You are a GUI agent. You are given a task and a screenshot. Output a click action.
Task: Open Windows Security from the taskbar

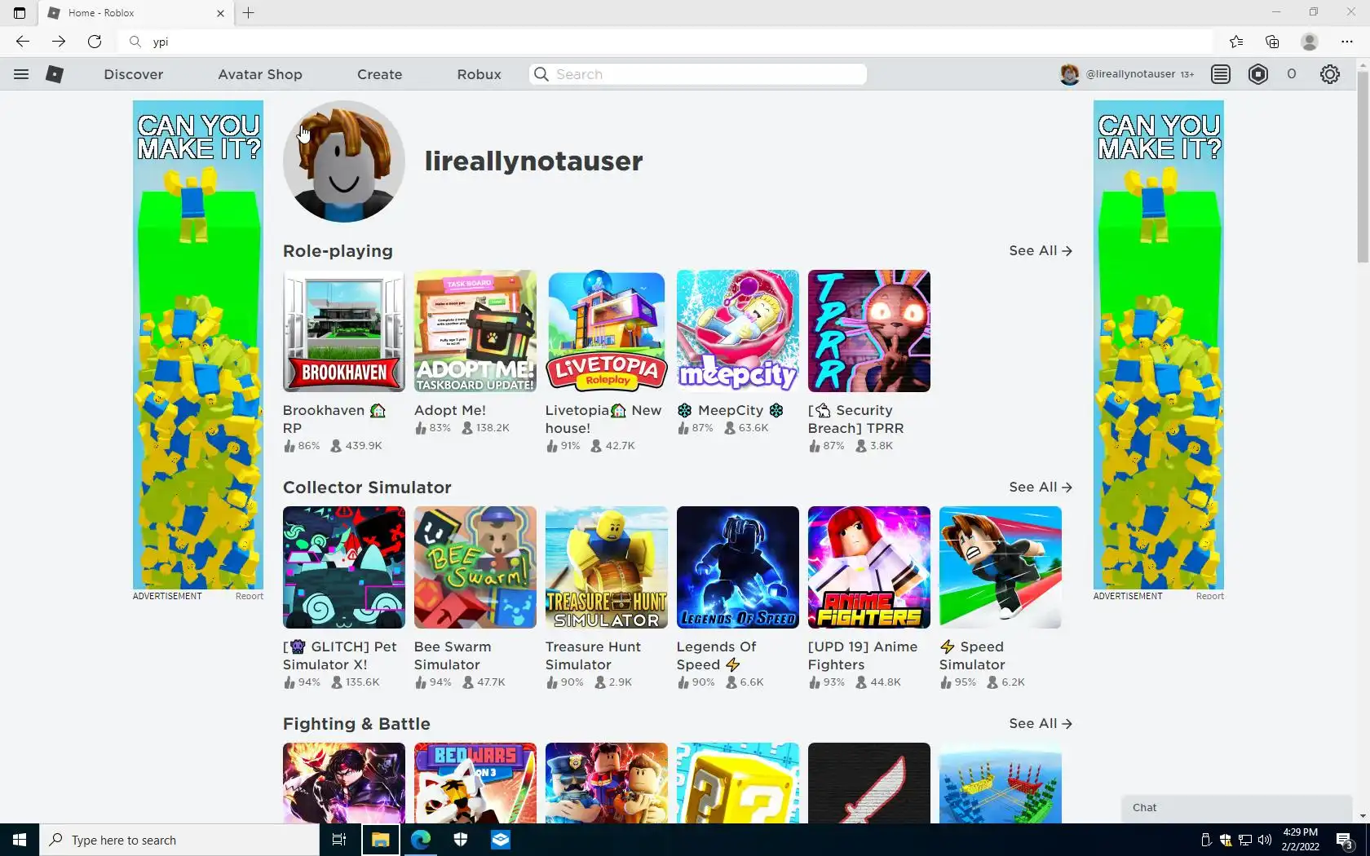(461, 840)
